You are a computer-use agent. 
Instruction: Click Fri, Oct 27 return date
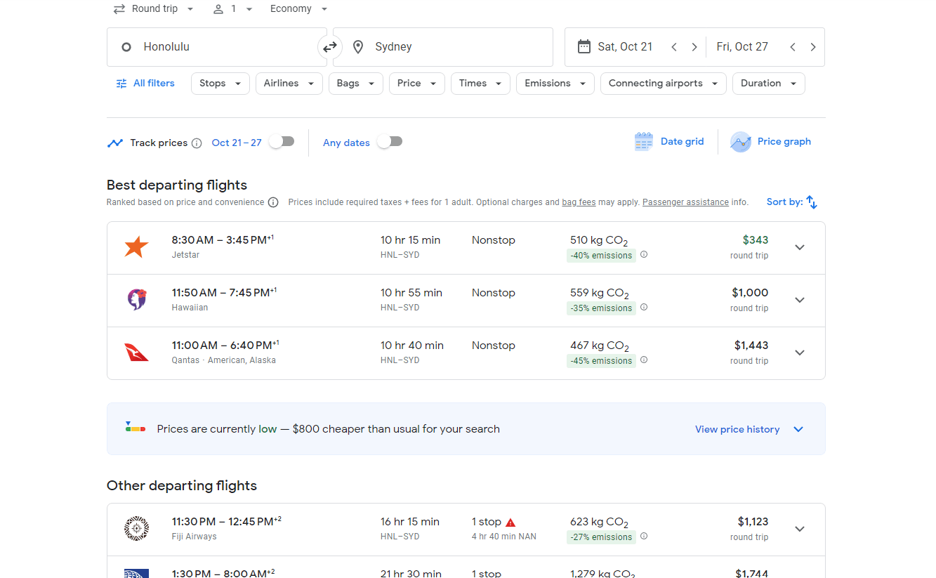pos(742,47)
